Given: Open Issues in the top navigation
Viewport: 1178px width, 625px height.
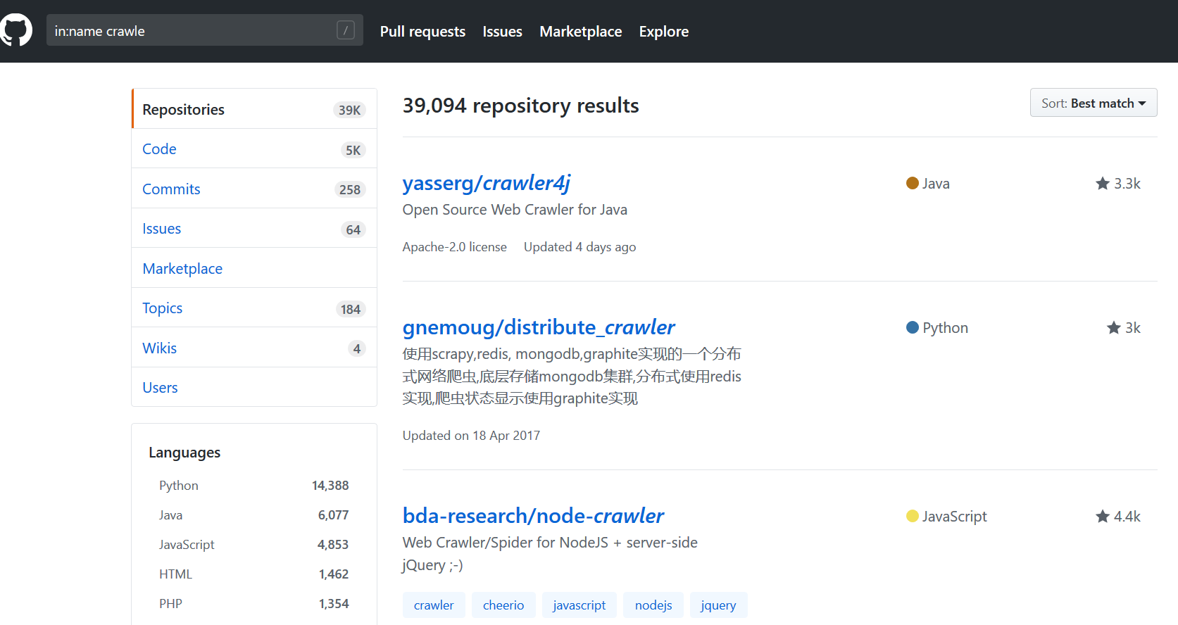Looking at the screenshot, I should (x=502, y=32).
